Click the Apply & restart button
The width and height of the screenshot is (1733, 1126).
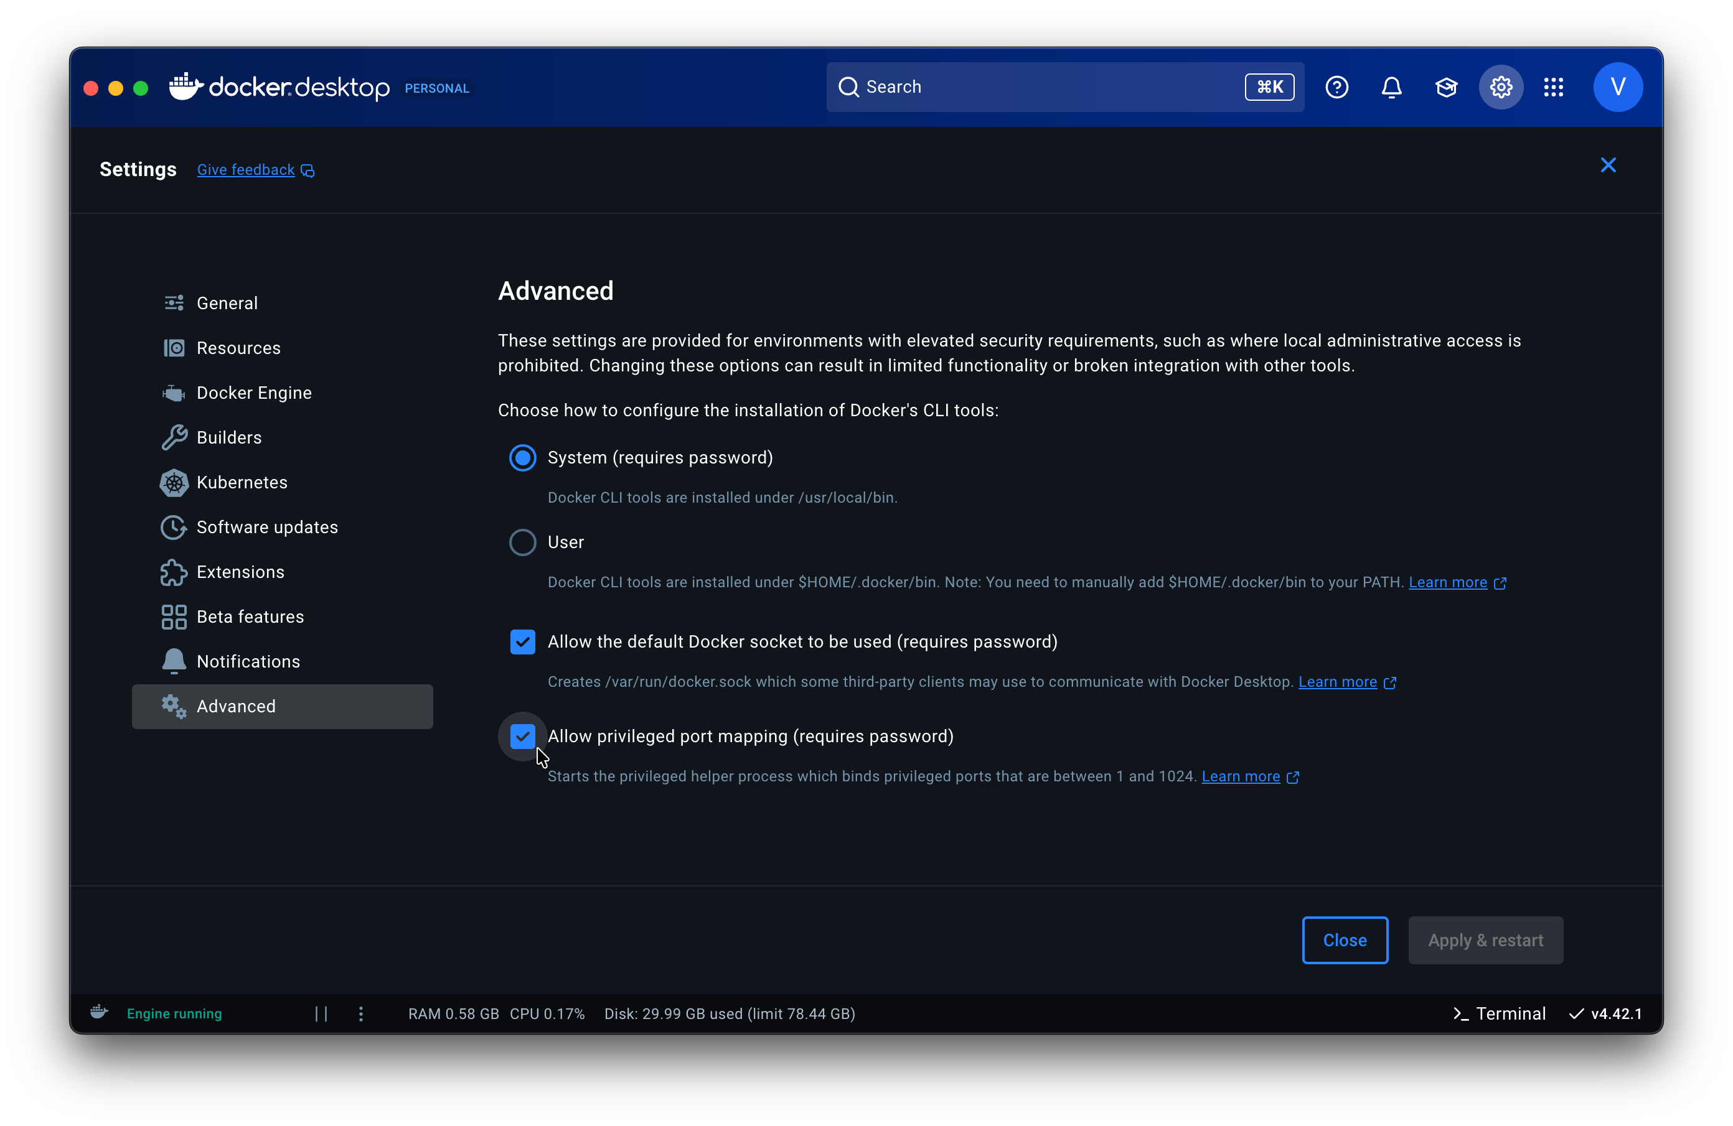[1485, 939]
